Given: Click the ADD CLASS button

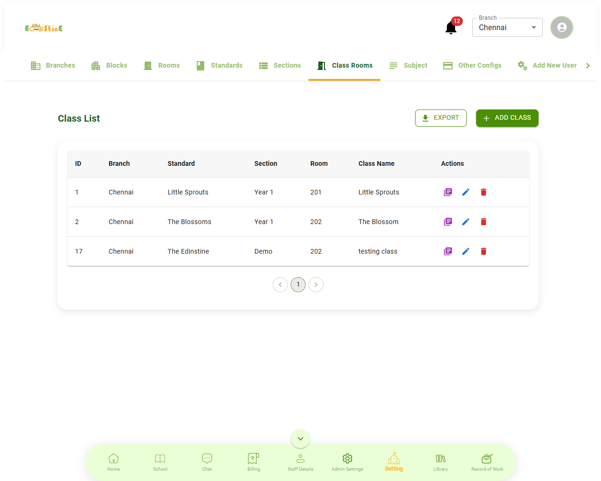Looking at the screenshot, I should pos(507,118).
